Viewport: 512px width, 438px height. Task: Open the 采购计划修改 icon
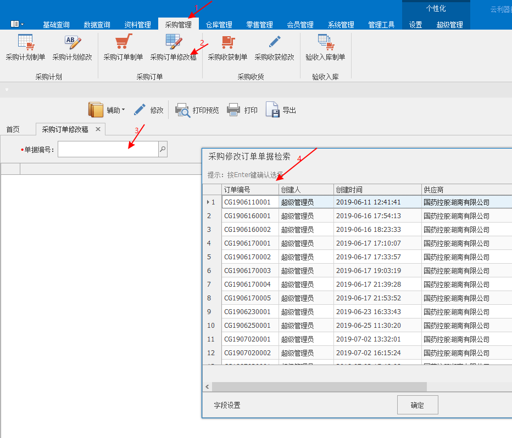click(72, 42)
